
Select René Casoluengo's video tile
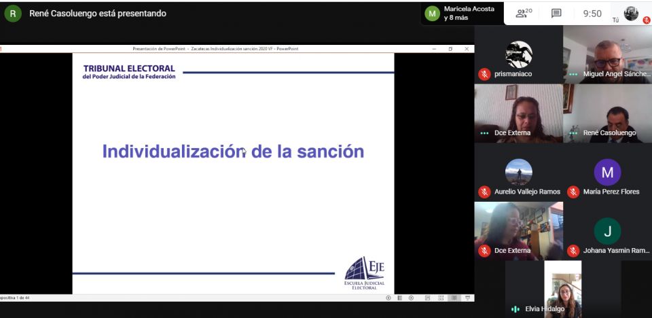pyautogui.click(x=607, y=113)
